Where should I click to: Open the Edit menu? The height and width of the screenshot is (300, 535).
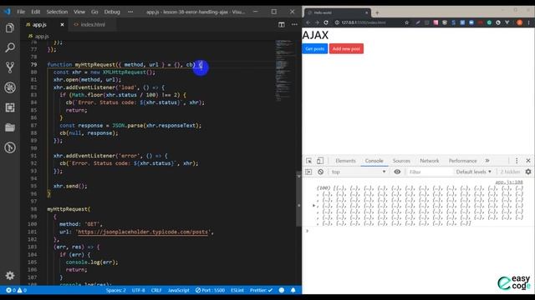[x=35, y=12]
